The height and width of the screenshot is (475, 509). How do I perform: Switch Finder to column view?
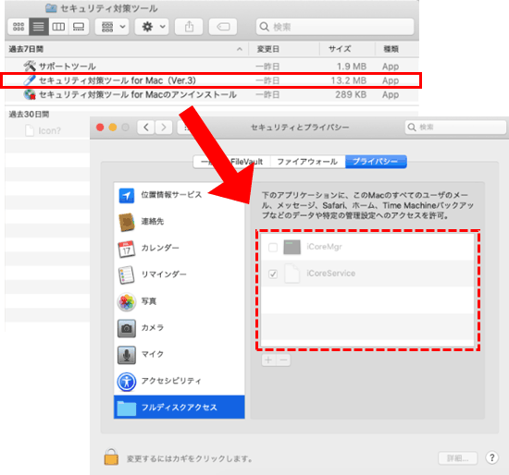pyautogui.click(x=58, y=27)
